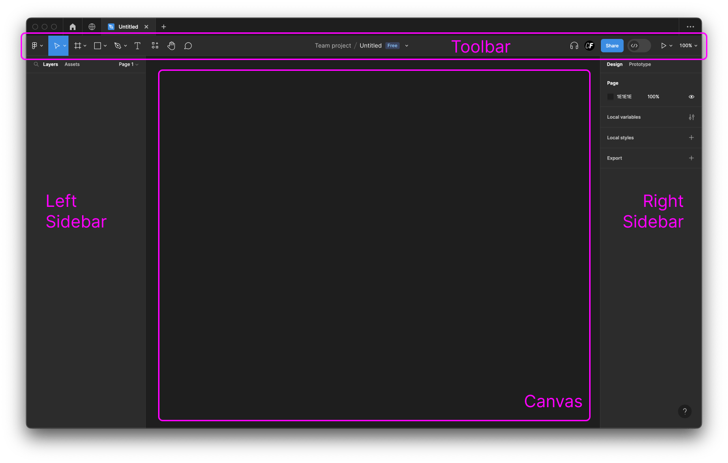This screenshot has height=463, width=728.
Task: Close the Untitled file tab
Action: click(x=146, y=27)
